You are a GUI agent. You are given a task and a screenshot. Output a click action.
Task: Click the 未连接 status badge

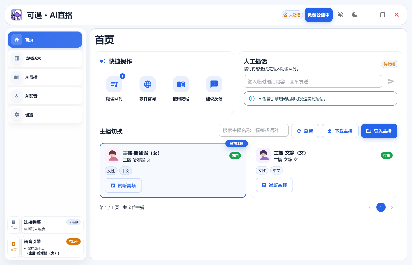point(73,222)
